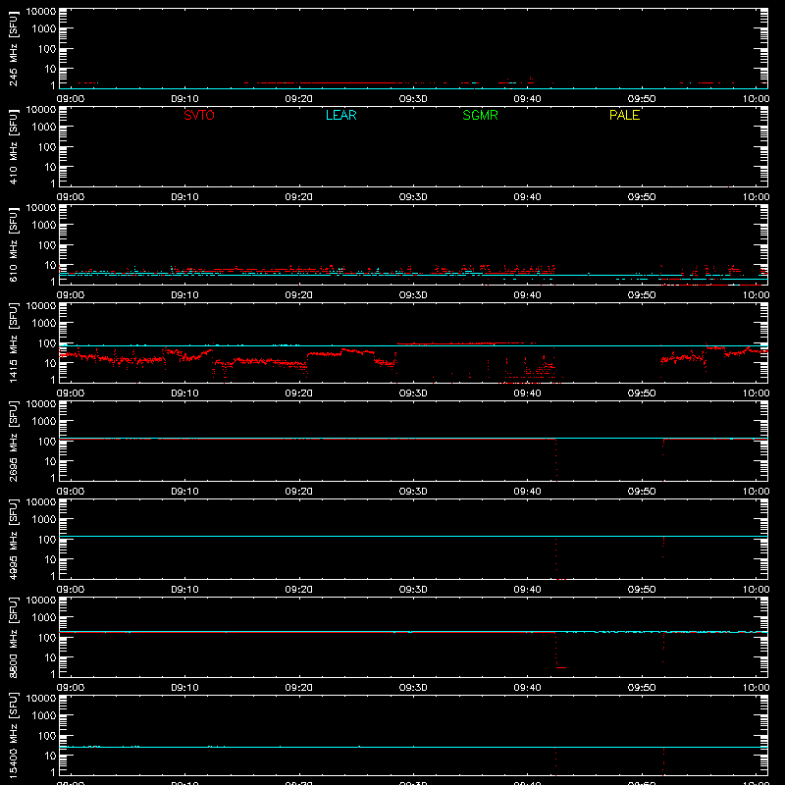Click 09:10 time label under 610 MHz panel
The image size is (785, 785).
[x=184, y=295]
